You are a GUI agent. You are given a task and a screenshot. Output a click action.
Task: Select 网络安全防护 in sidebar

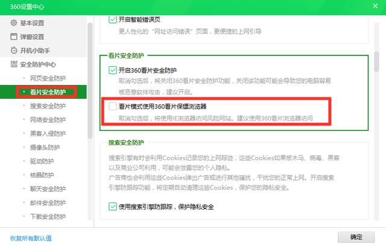coord(43,120)
